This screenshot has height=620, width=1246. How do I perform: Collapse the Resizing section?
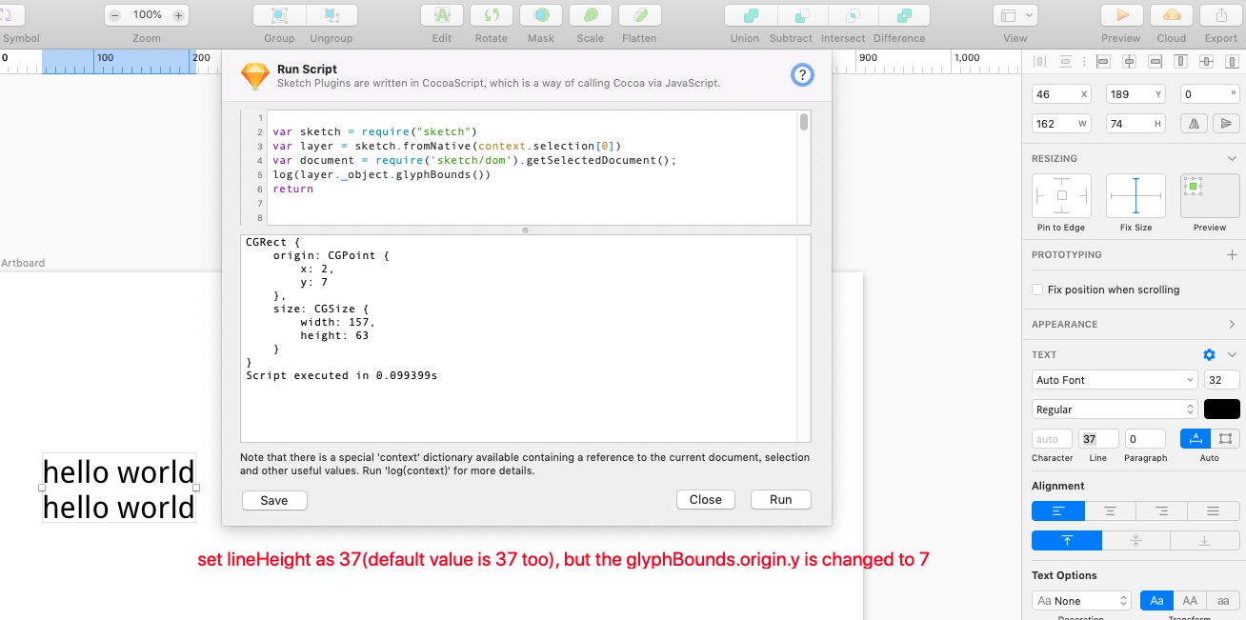1232,159
